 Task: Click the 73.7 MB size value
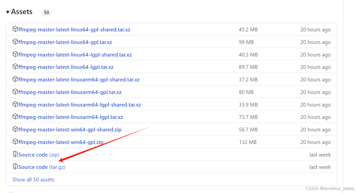tap(248, 117)
